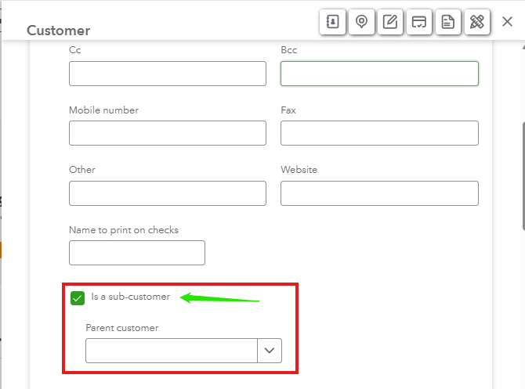Click the Customer panel heading
Viewport: 525px width, 389px height.
click(58, 31)
